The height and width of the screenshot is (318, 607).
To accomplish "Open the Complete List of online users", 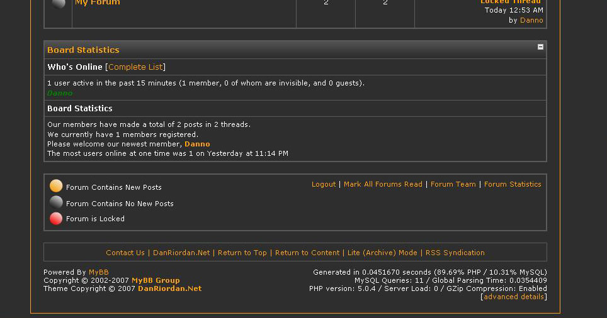I will tap(135, 67).
